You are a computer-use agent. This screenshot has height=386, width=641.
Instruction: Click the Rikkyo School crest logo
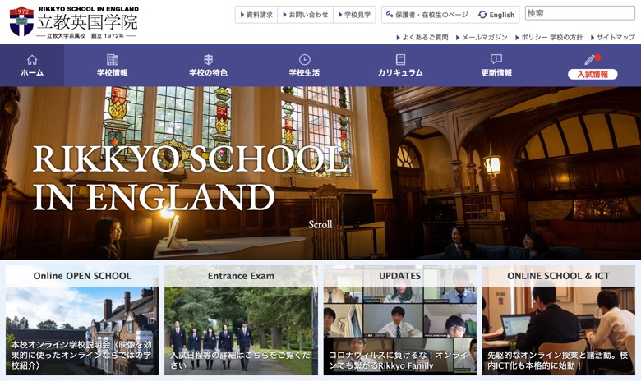point(21,21)
